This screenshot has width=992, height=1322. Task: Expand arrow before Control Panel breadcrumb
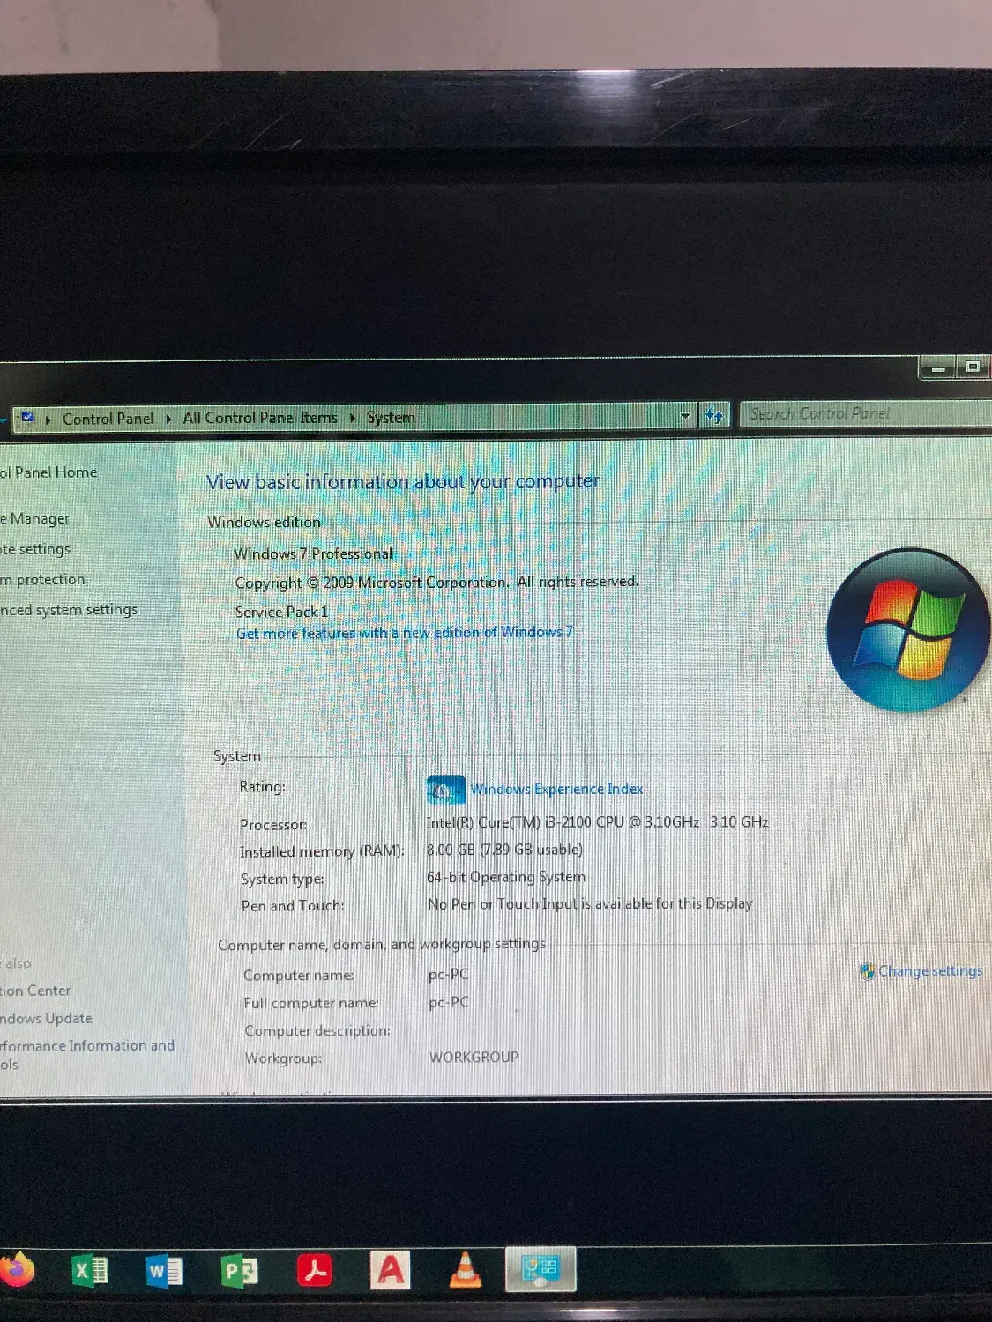coord(48,420)
